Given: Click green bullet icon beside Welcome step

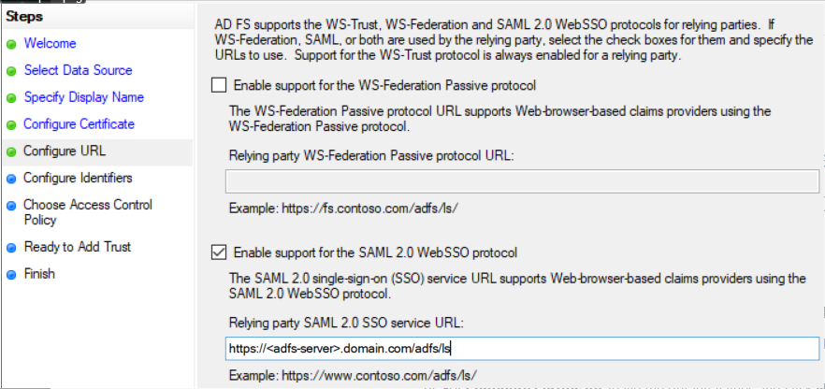Looking at the screenshot, I should point(11,44).
